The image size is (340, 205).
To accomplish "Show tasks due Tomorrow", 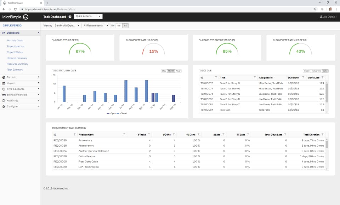I will [x=316, y=71].
